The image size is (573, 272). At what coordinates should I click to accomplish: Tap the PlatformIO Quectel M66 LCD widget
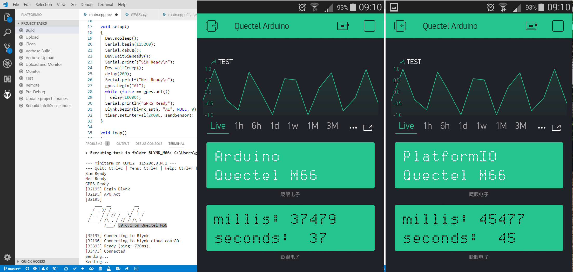pyautogui.click(x=479, y=165)
